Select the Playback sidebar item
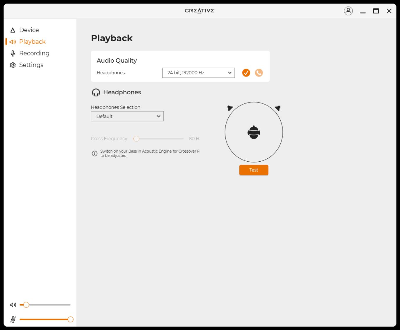400x330 pixels. pyautogui.click(x=32, y=42)
